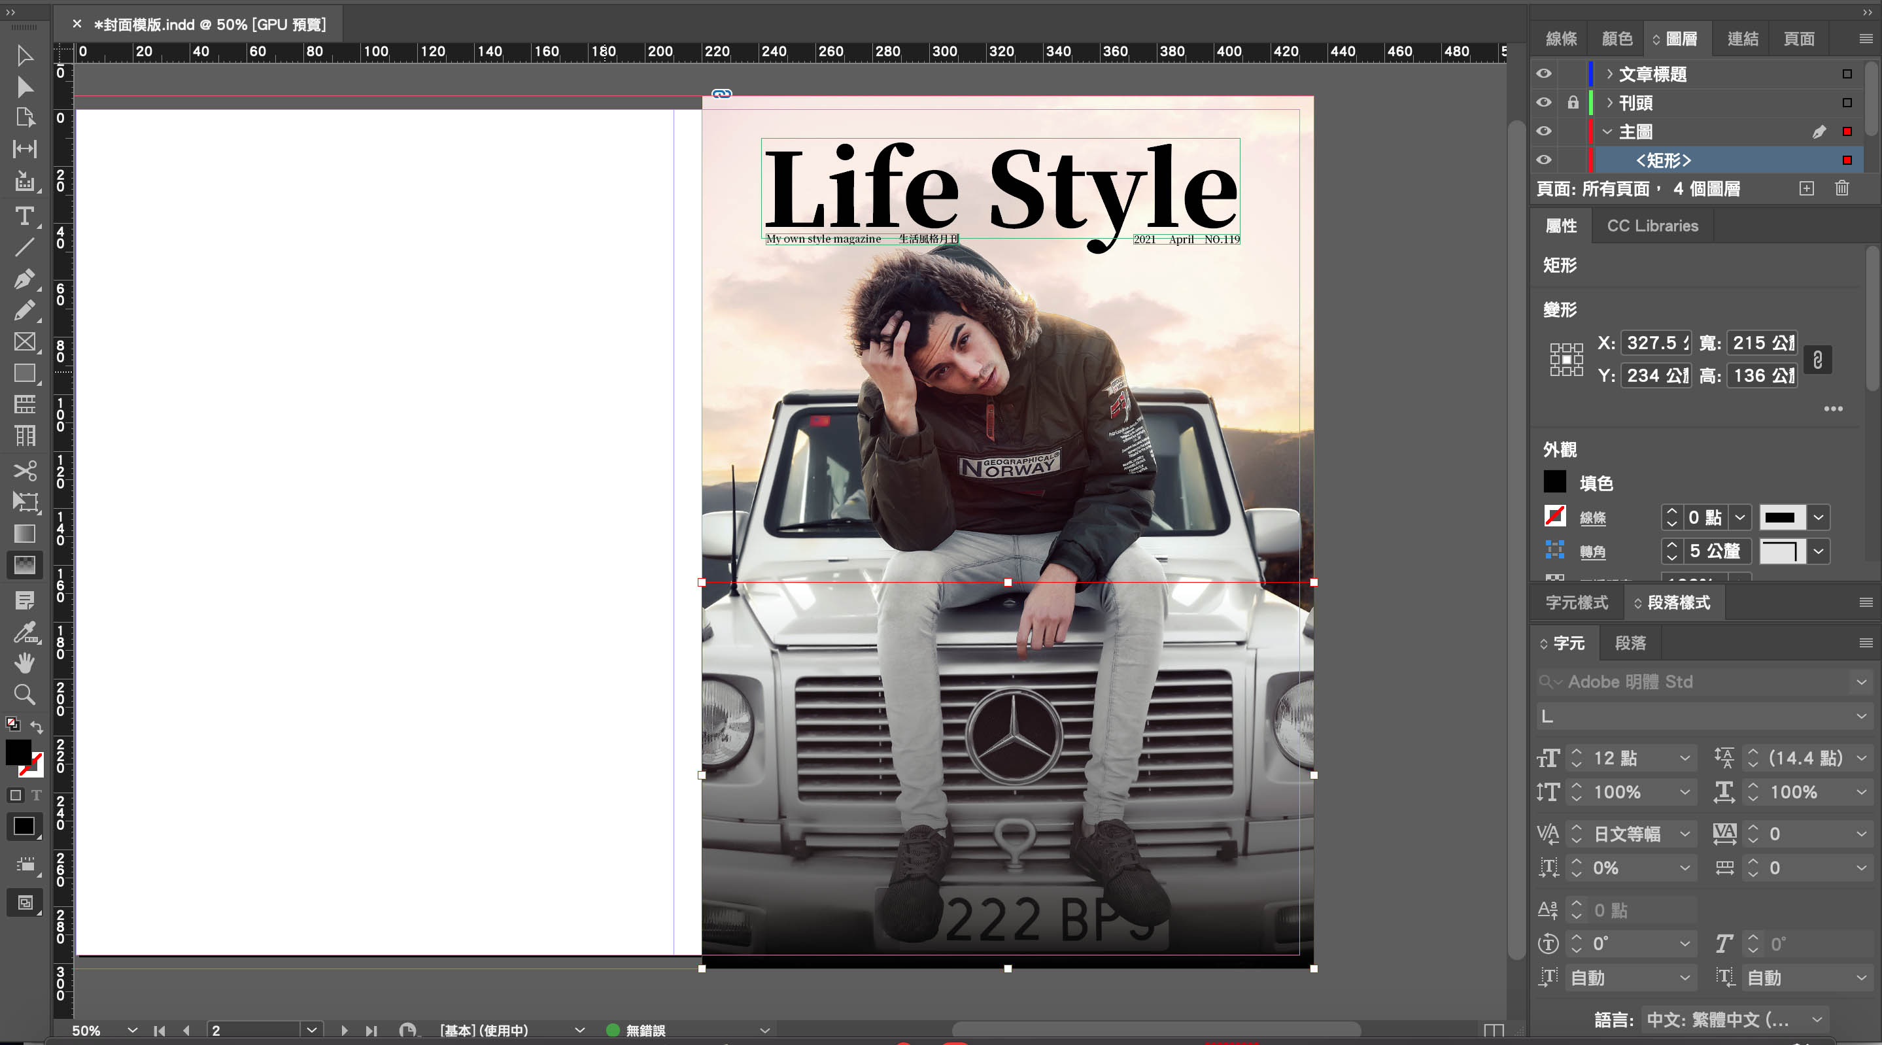This screenshot has width=1882, height=1045.
Task: Click the 寬 width input field
Action: [1762, 343]
